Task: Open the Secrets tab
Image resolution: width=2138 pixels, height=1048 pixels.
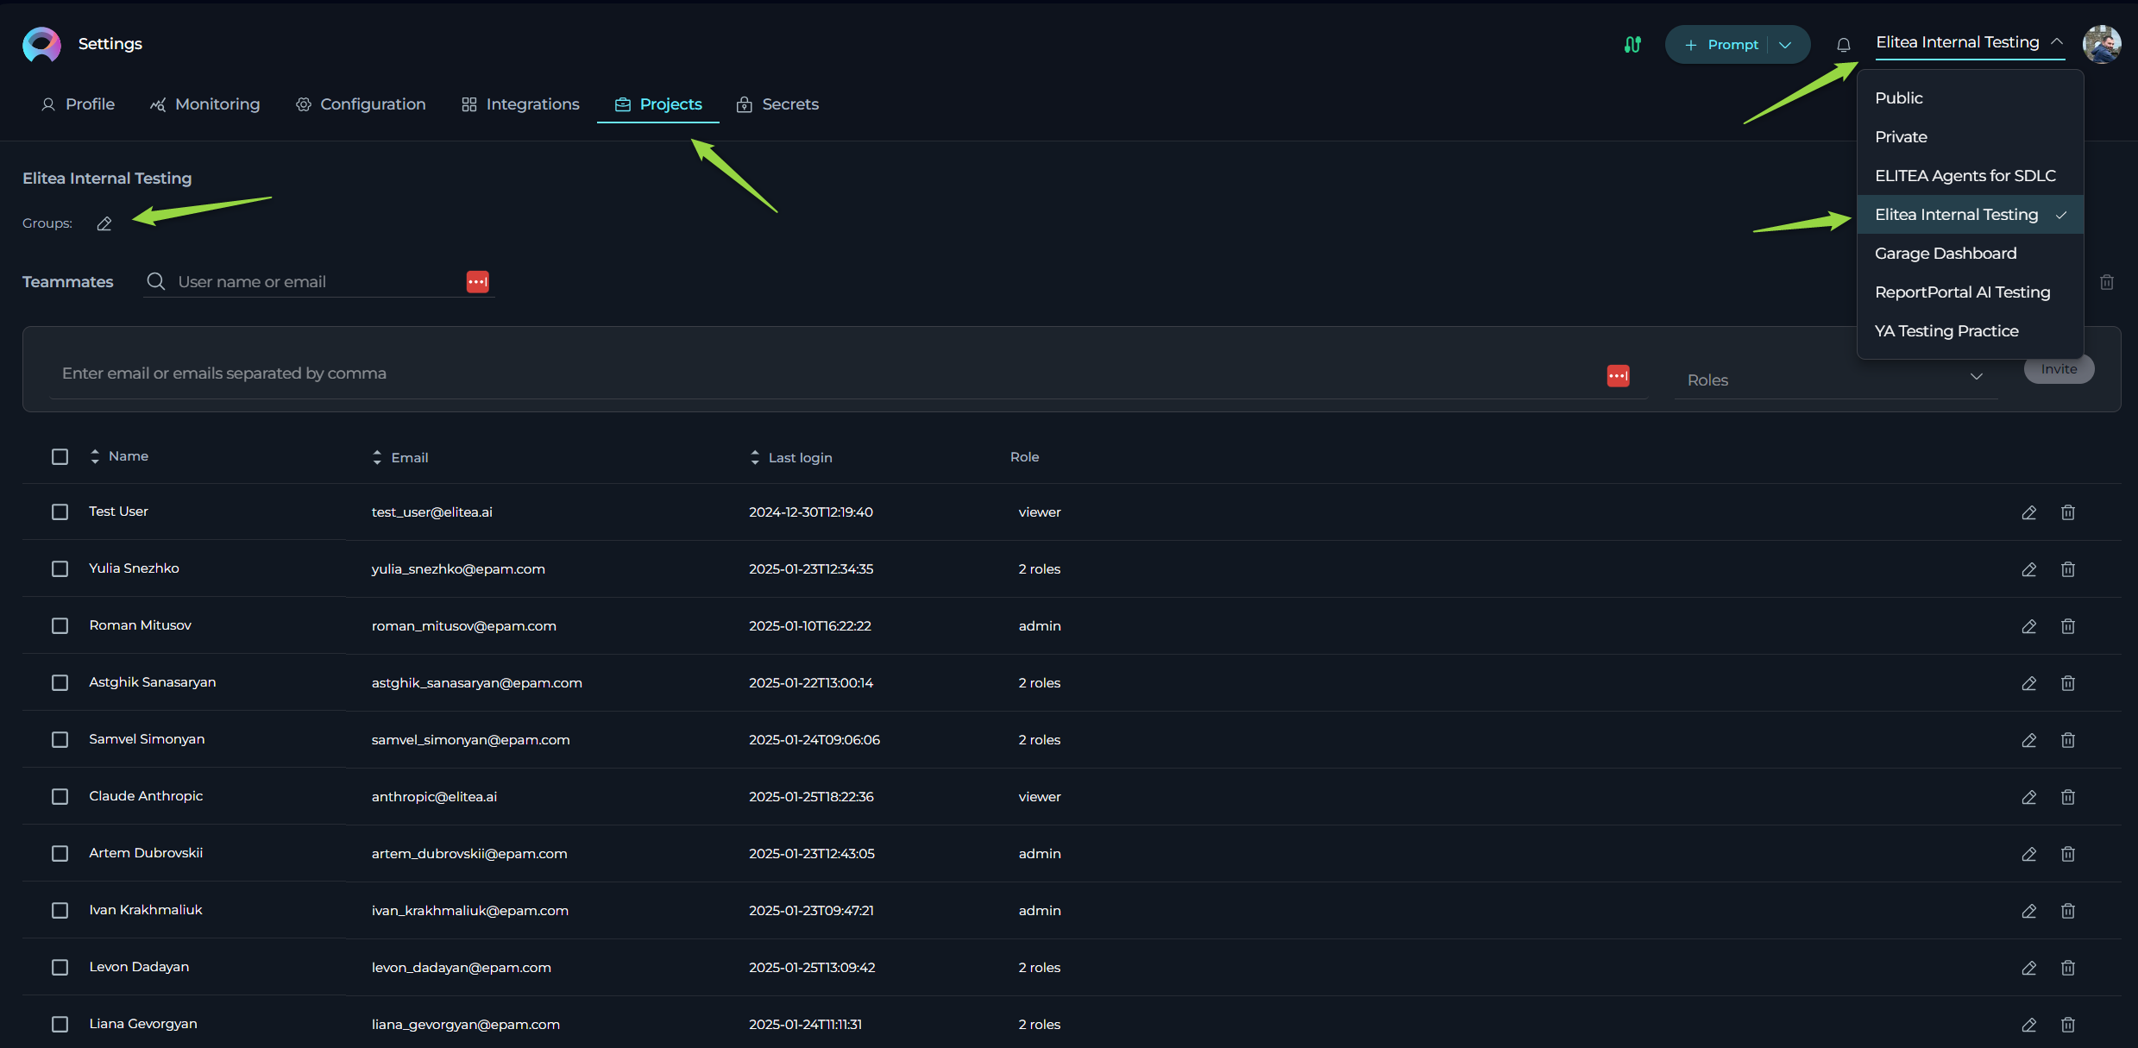Action: pos(777,104)
